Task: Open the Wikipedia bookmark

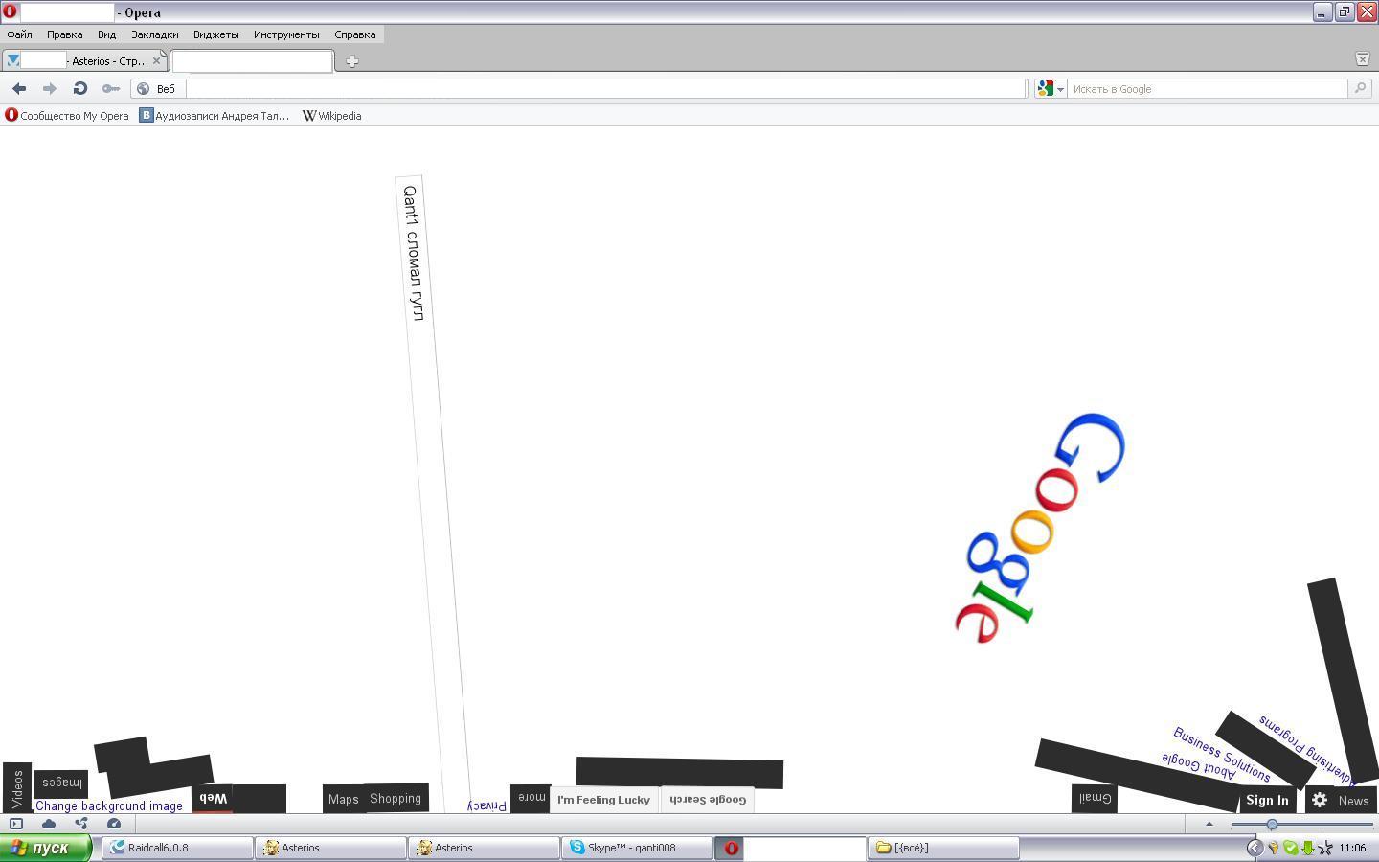Action: (x=332, y=115)
